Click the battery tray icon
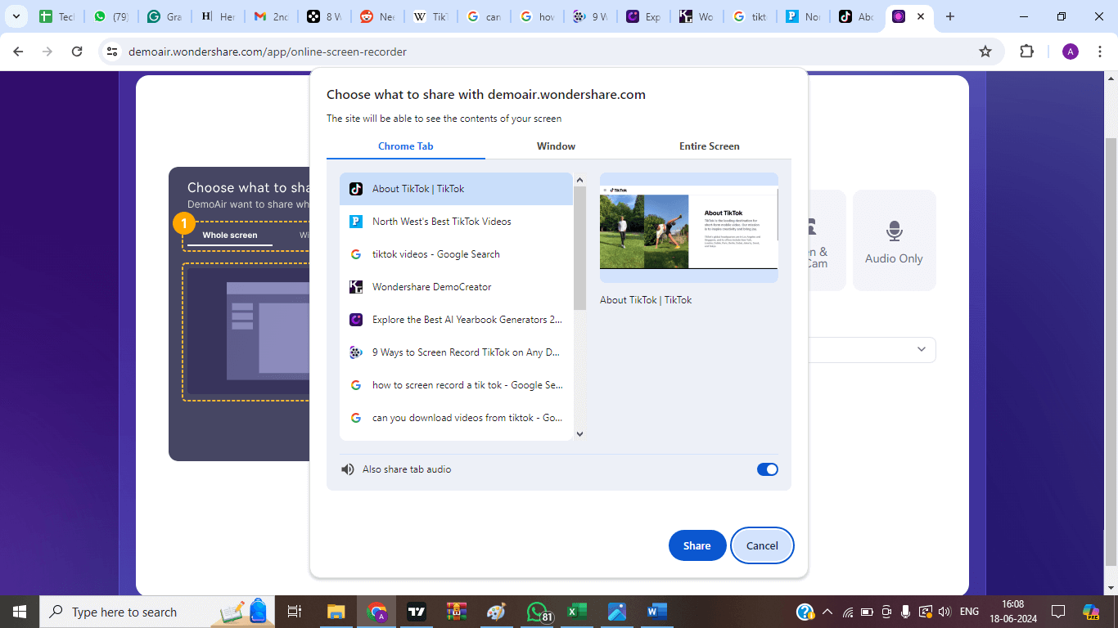Screen dimensions: 1118x628 point(867,612)
